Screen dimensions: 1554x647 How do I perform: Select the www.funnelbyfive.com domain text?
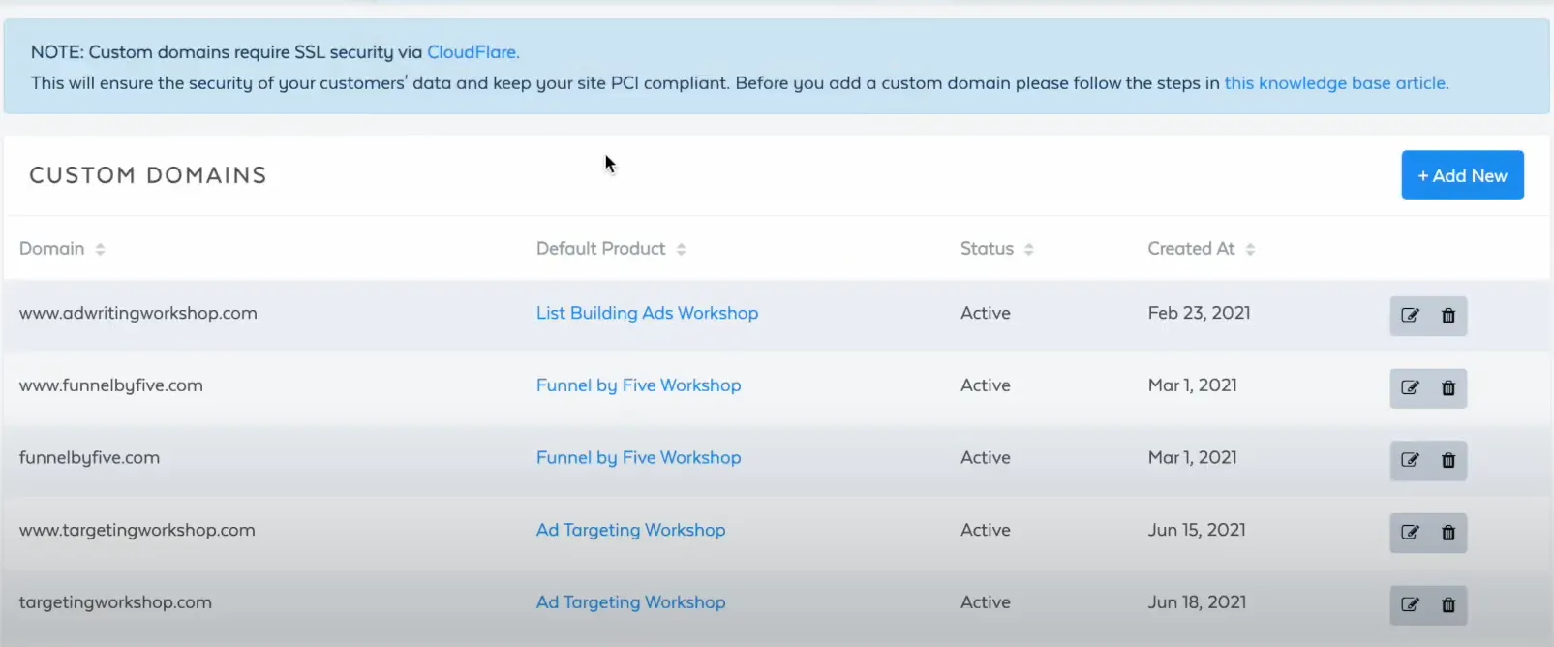coord(111,385)
